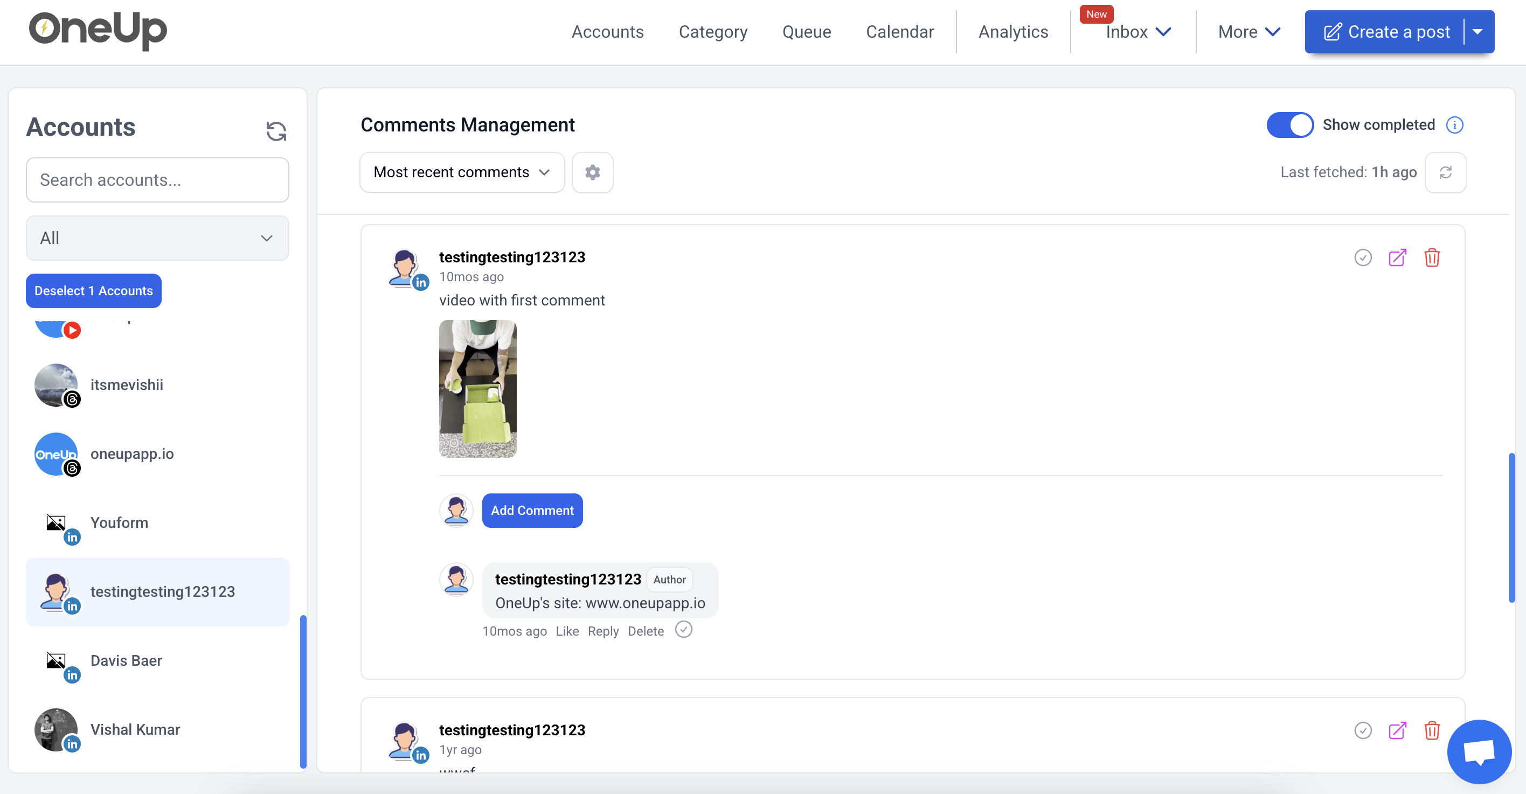Click the OneUp logo
Image resolution: width=1526 pixels, height=794 pixels.
point(98,31)
